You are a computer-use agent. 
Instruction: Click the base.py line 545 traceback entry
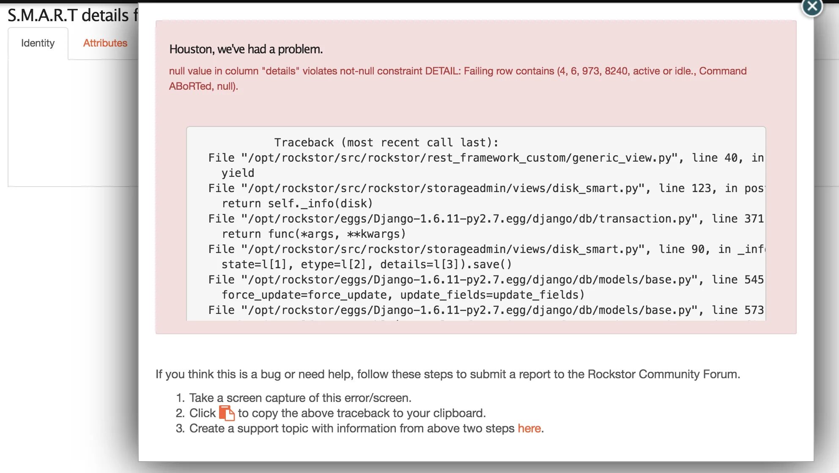(x=486, y=280)
